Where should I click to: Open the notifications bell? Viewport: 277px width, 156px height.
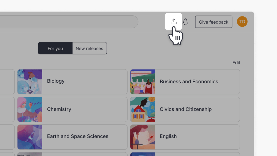pos(185,22)
